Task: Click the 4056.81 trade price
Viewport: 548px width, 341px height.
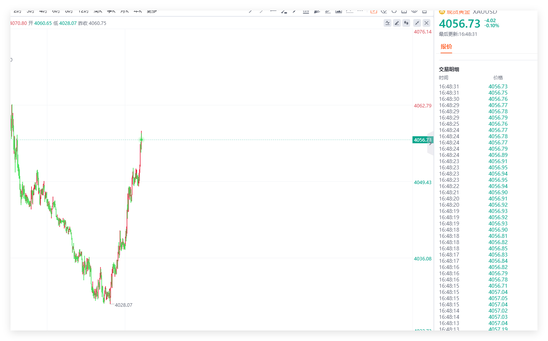Action: click(498, 236)
